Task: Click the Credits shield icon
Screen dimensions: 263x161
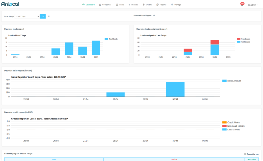Action: click(143, 5)
